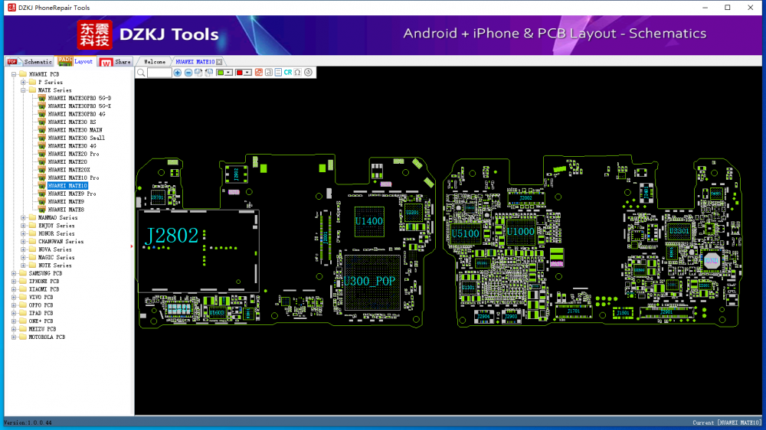
Task: Expand the P Series folder
Action: click(23, 83)
